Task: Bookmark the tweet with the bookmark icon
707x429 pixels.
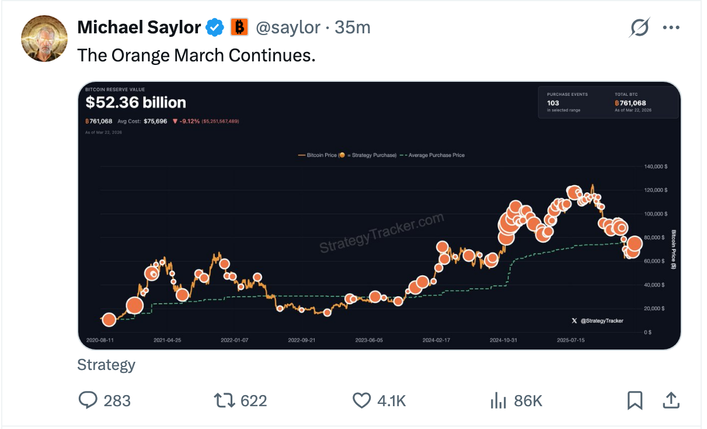Action: tap(635, 401)
